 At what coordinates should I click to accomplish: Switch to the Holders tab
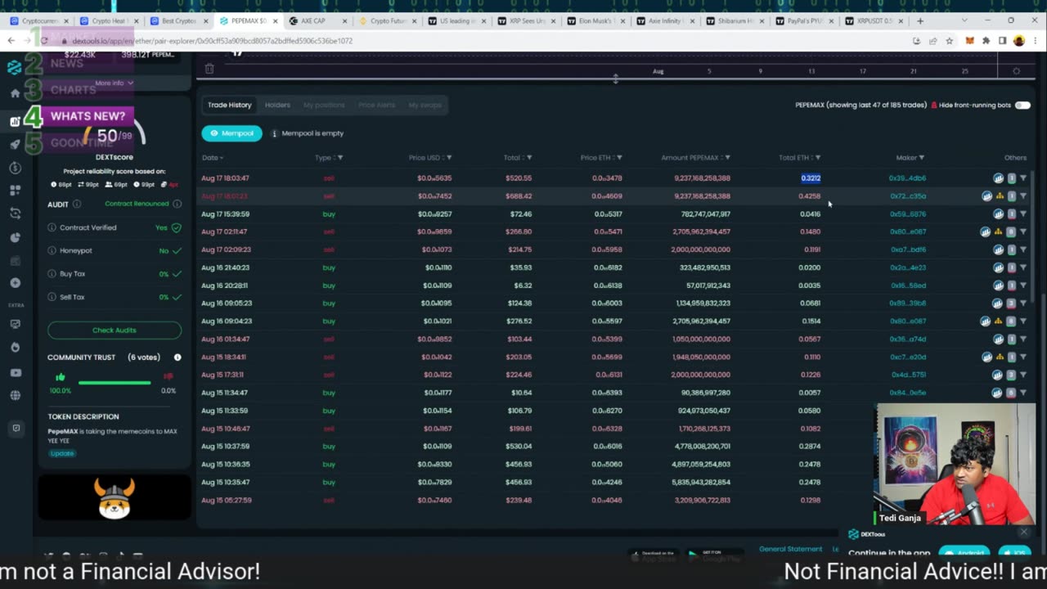tap(277, 105)
